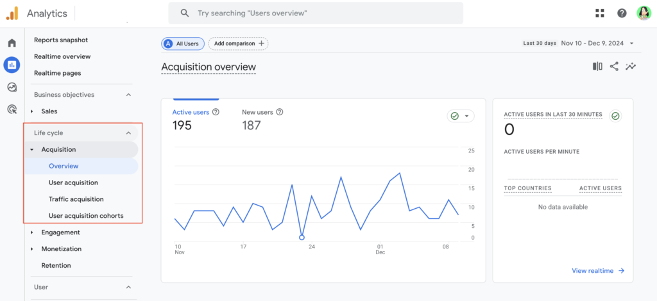Click the Edit comparisons columns icon
This screenshot has width=657, height=301.
tap(597, 67)
